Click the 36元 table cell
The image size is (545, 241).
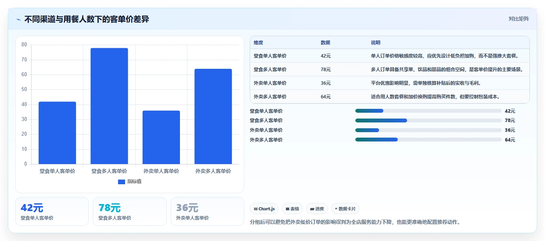point(326,83)
